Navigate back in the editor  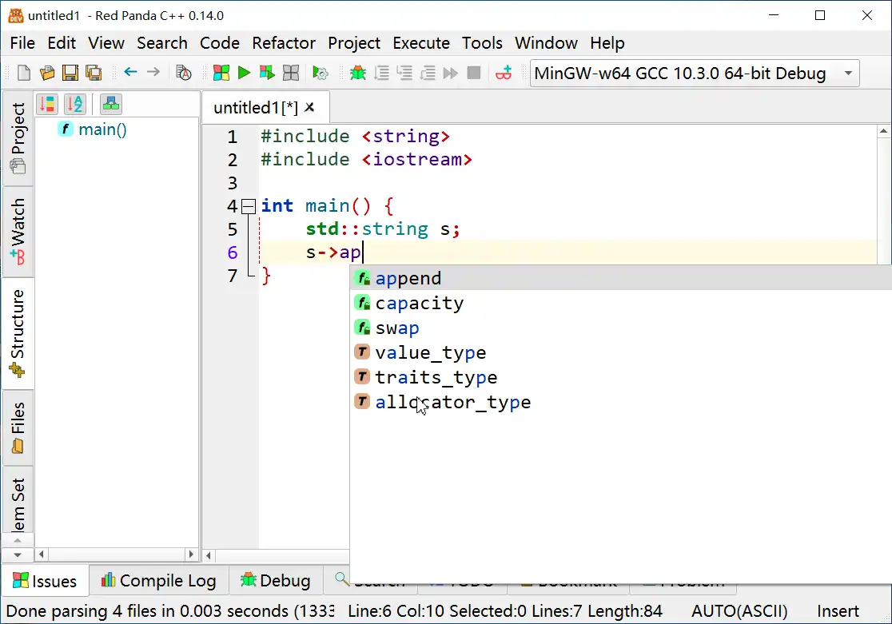click(x=129, y=72)
